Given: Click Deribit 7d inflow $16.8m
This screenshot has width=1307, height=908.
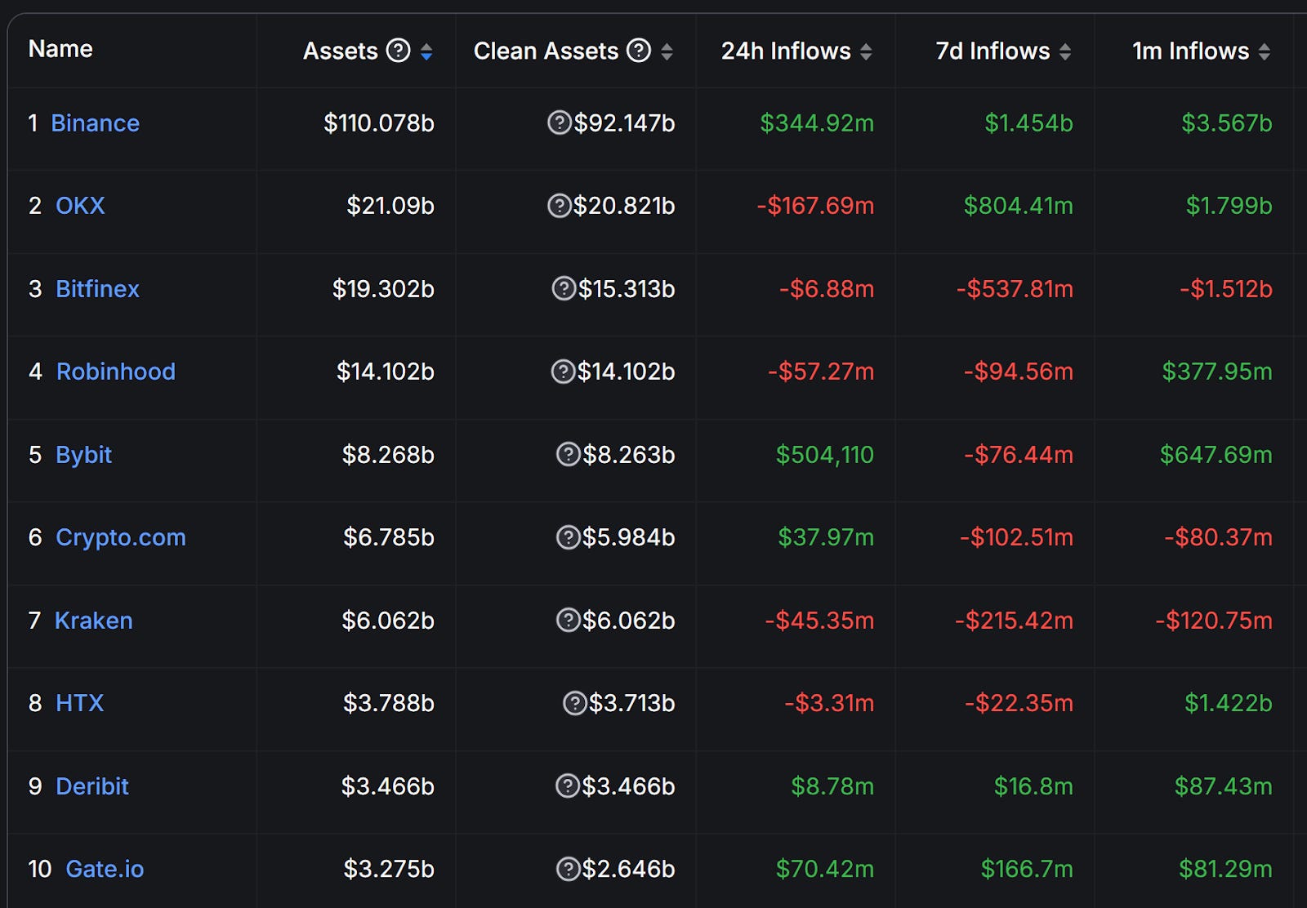Looking at the screenshot, I should click(x=1033, y=786).
